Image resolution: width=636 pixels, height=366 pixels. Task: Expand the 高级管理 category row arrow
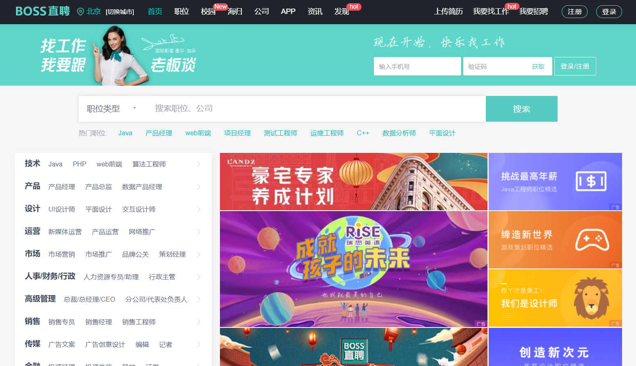[199, 300]
